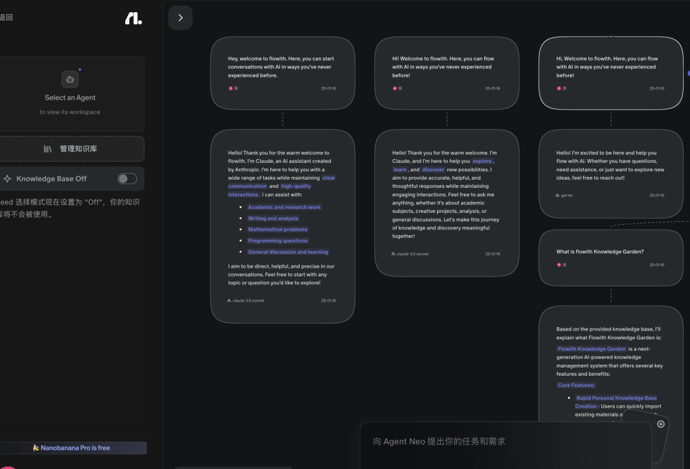Click the 返回 back link
The width and height of the screenshot is (690, 469).
coord(6,17)
